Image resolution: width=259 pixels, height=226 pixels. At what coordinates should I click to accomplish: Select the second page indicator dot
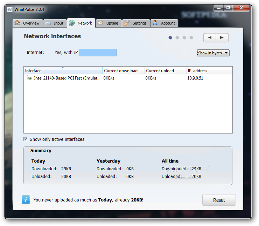tap(177, 38)
